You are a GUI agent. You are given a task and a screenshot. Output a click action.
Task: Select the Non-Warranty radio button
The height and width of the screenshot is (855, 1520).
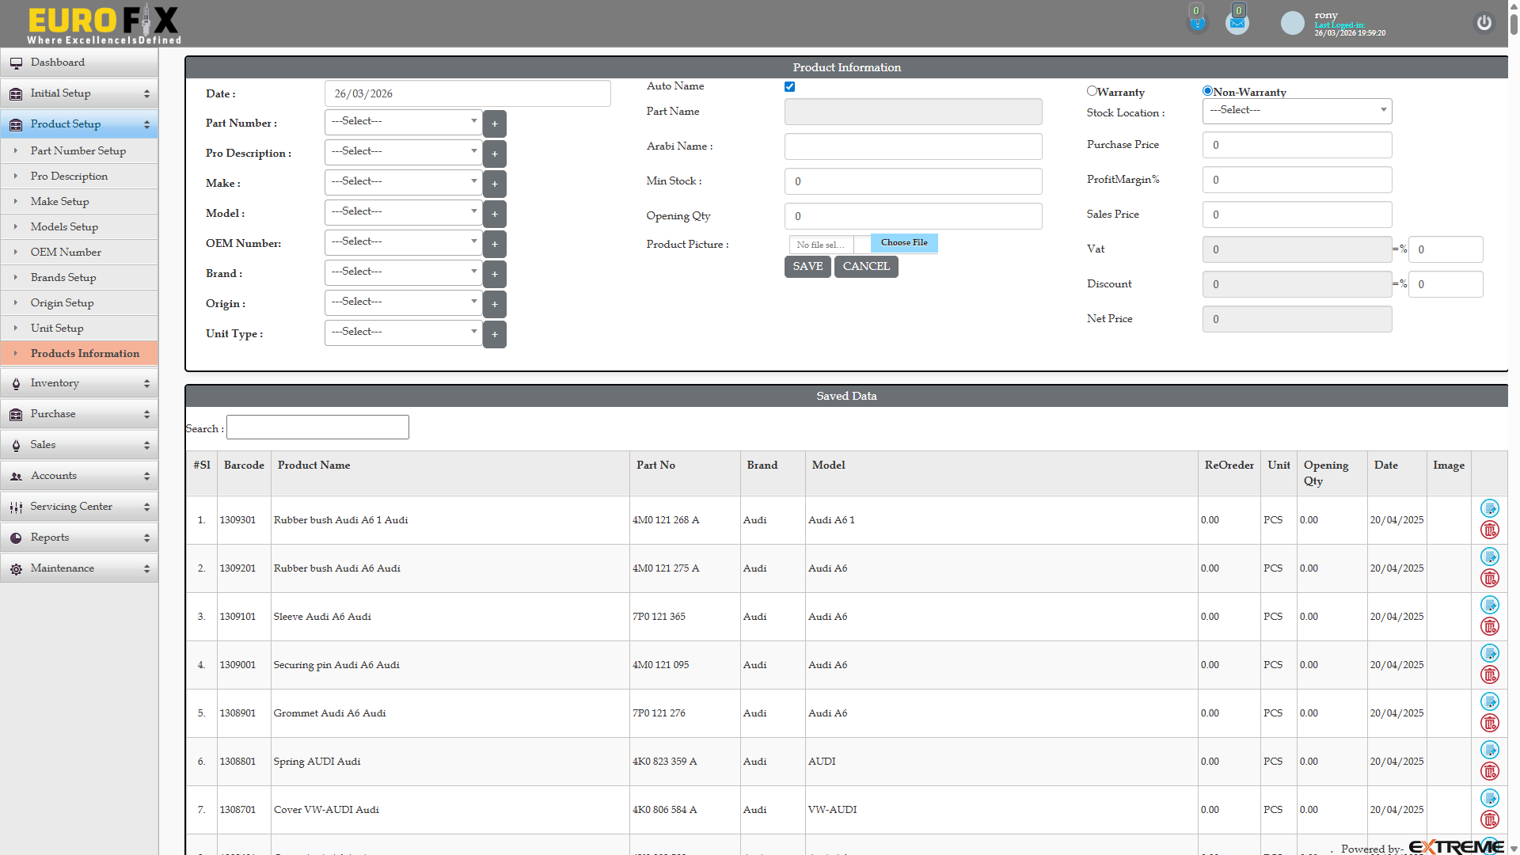pyautogui.click(x=1206, y=90)
